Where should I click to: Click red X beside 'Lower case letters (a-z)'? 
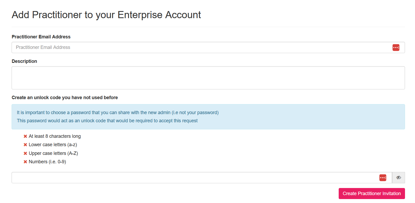click(x=25, y=144)
